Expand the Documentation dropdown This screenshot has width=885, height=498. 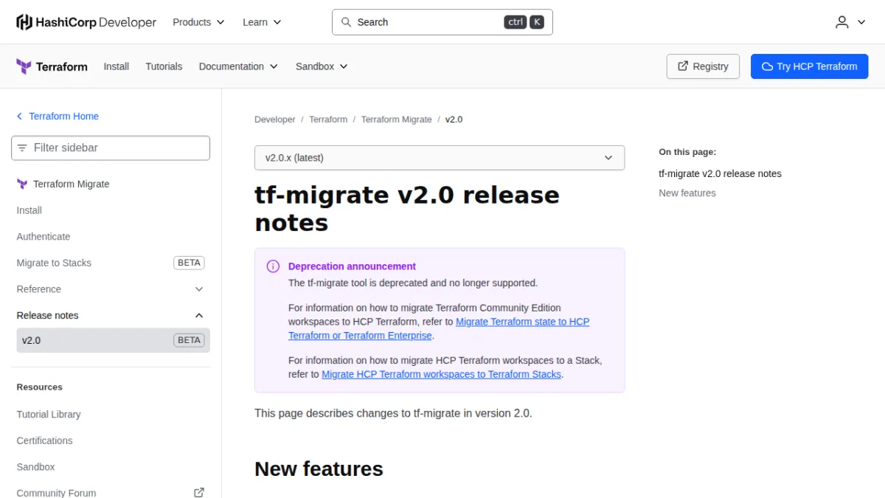(x=238, y=66)
